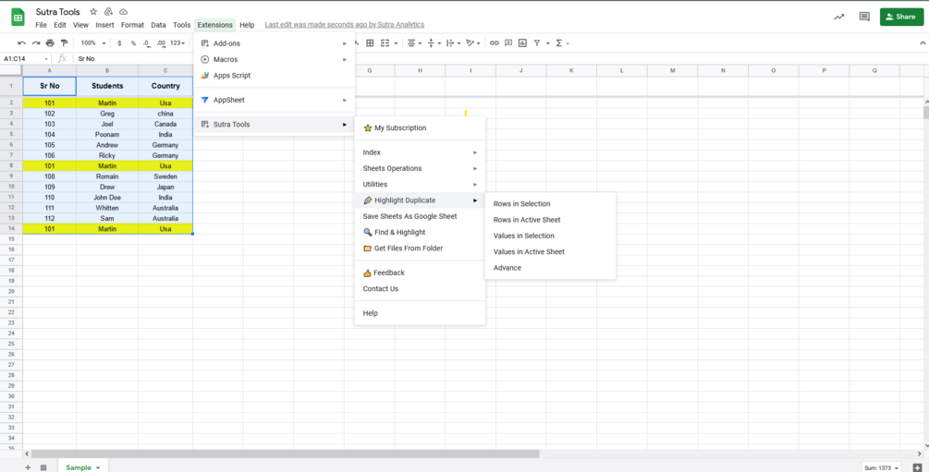Star the Sutra Tools document
The image size is (929, 472).
pos(93,12)
